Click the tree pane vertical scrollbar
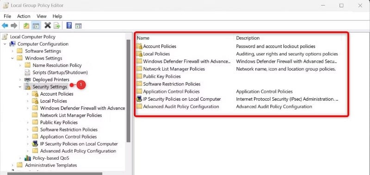370x175 pixels. point(129,91)
